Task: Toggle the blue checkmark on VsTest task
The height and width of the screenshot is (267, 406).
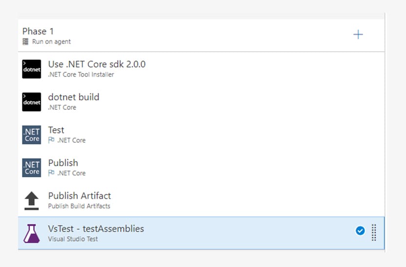Action: 360,230
